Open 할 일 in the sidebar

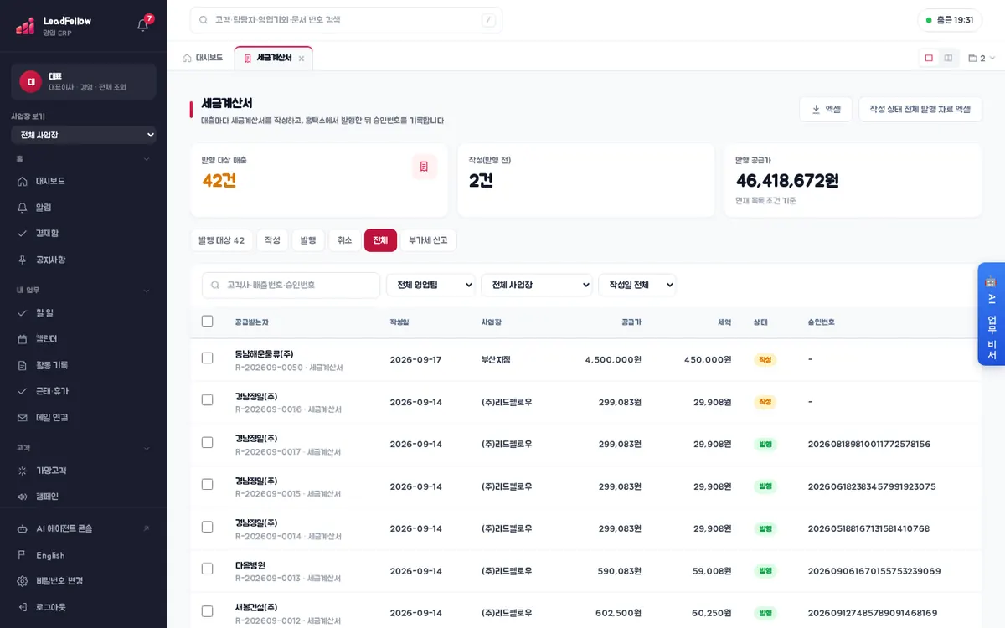tap(84, 312)
